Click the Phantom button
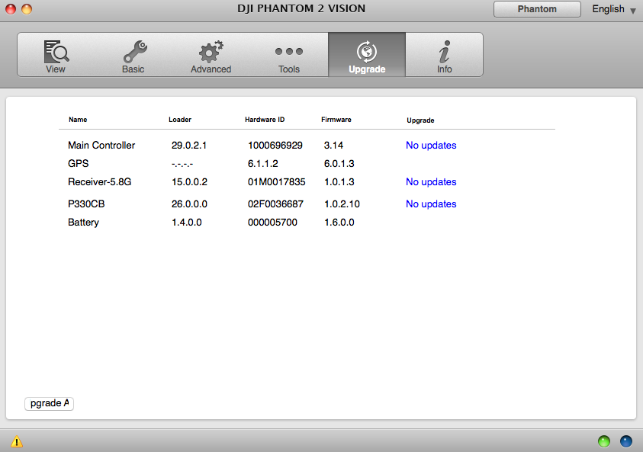 point(537,9)
